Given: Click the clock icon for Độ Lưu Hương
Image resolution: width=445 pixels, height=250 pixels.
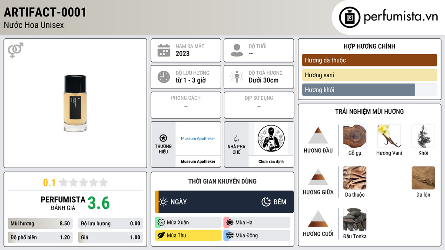Looking at the screenshot, I should tap(164, 77).
